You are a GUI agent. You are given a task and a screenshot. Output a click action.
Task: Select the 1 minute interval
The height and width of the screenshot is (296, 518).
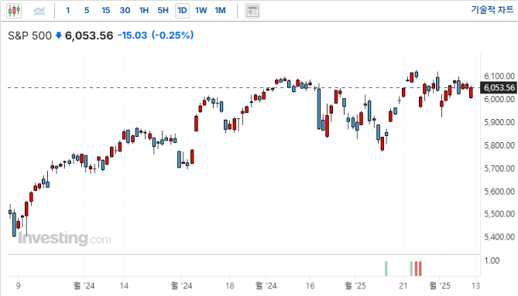[67, 11]
